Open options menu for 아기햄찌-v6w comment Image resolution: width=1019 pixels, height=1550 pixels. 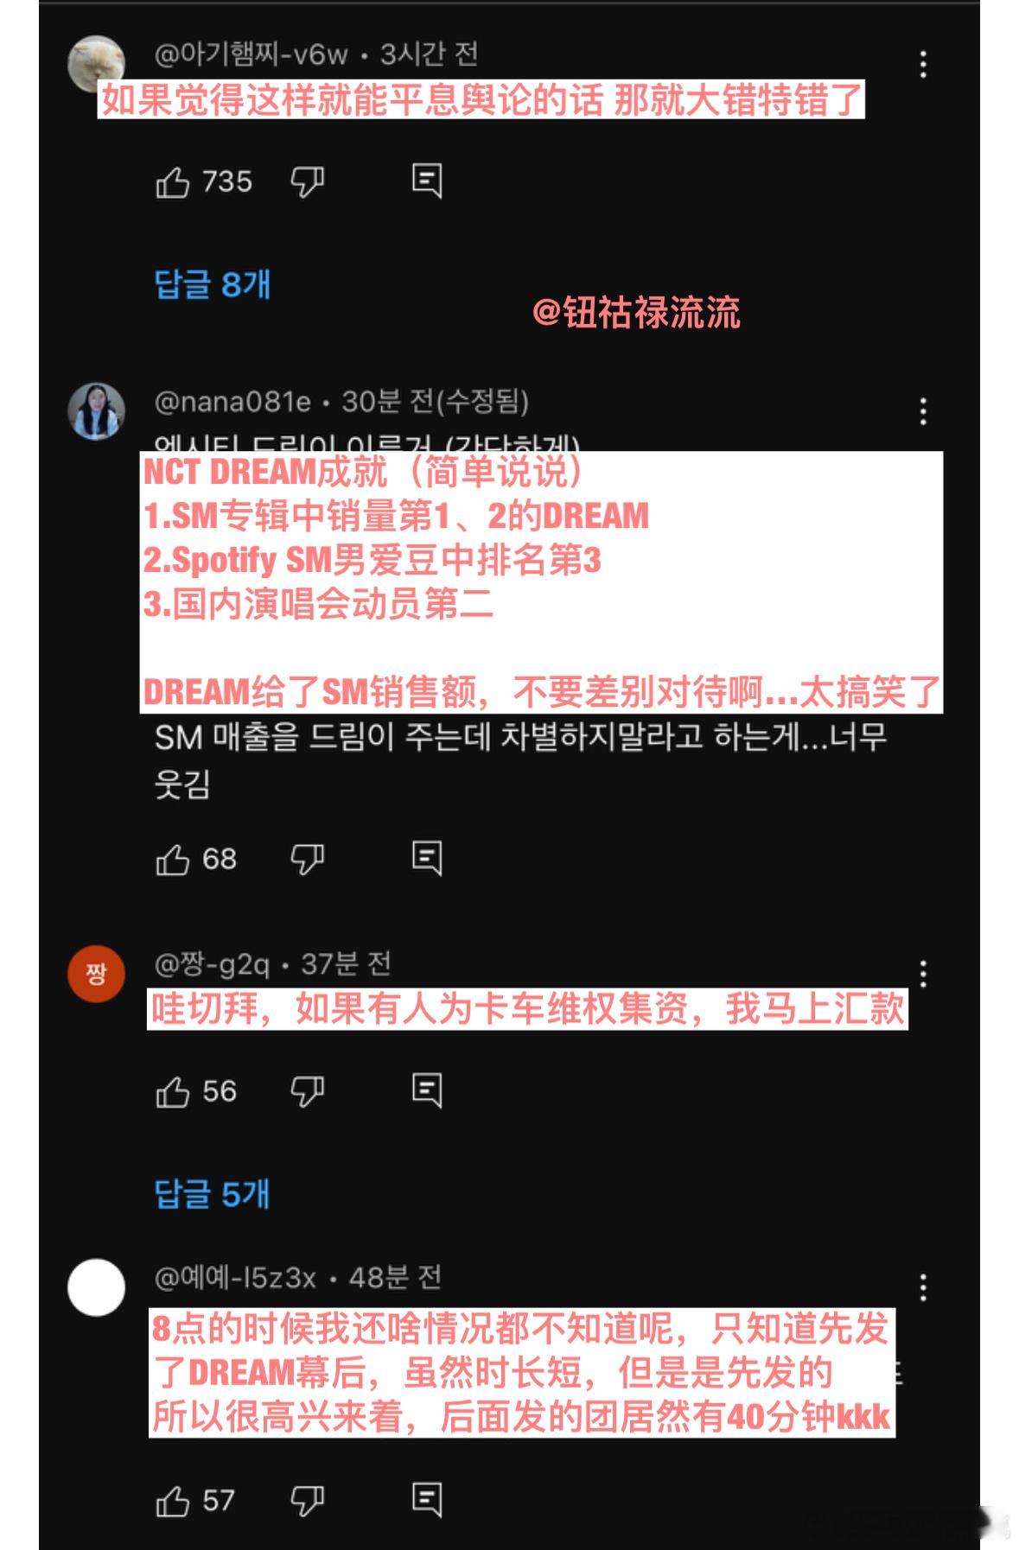click(924, 64)
